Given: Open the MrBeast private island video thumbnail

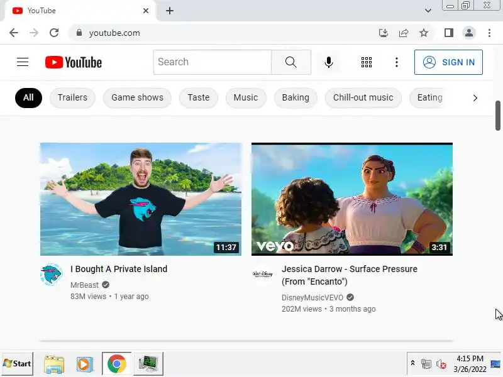Looking at the screenshot, I should pyautogui.click(x=141, y=199).
